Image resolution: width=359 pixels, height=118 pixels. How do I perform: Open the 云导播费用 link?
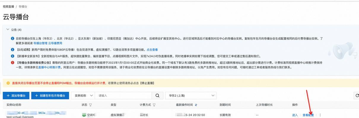[x=55, y=43]
